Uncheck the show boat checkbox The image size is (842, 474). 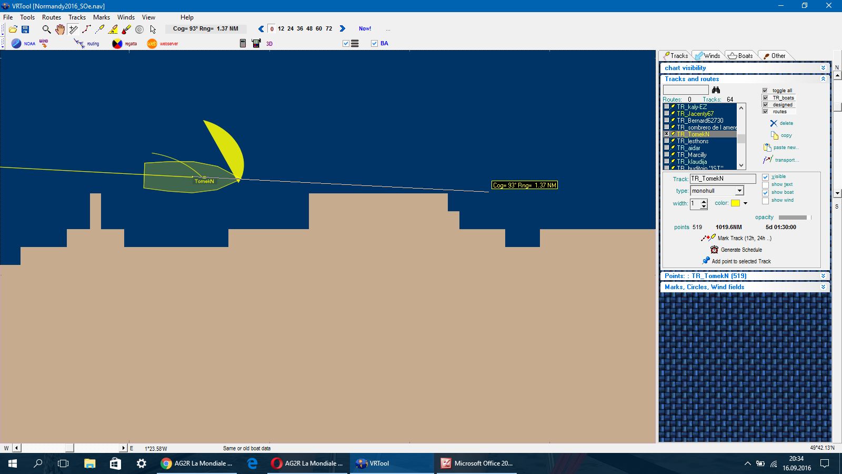(766, 193)
